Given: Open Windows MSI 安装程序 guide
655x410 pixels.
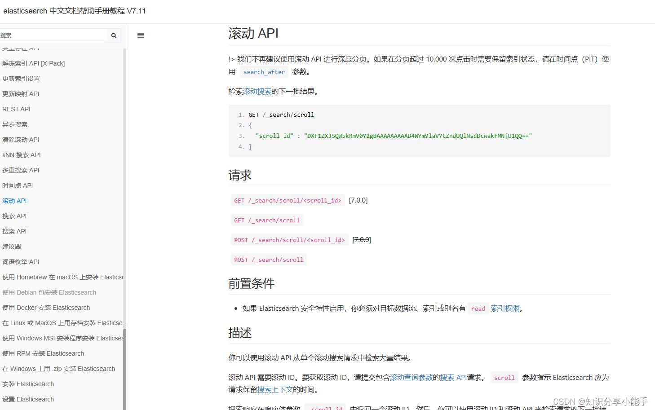Looking at the screenshot, I should point(62,338).
